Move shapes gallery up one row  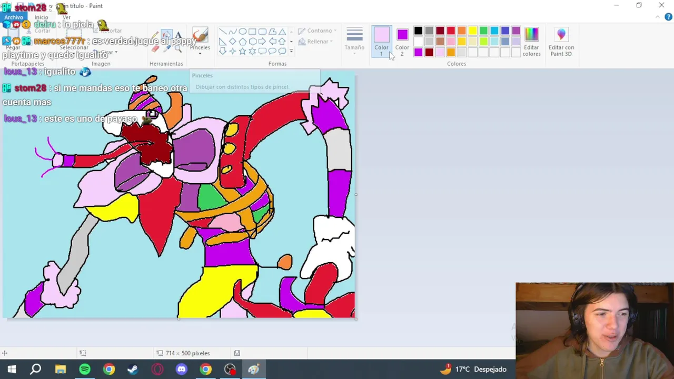[291, 32]
